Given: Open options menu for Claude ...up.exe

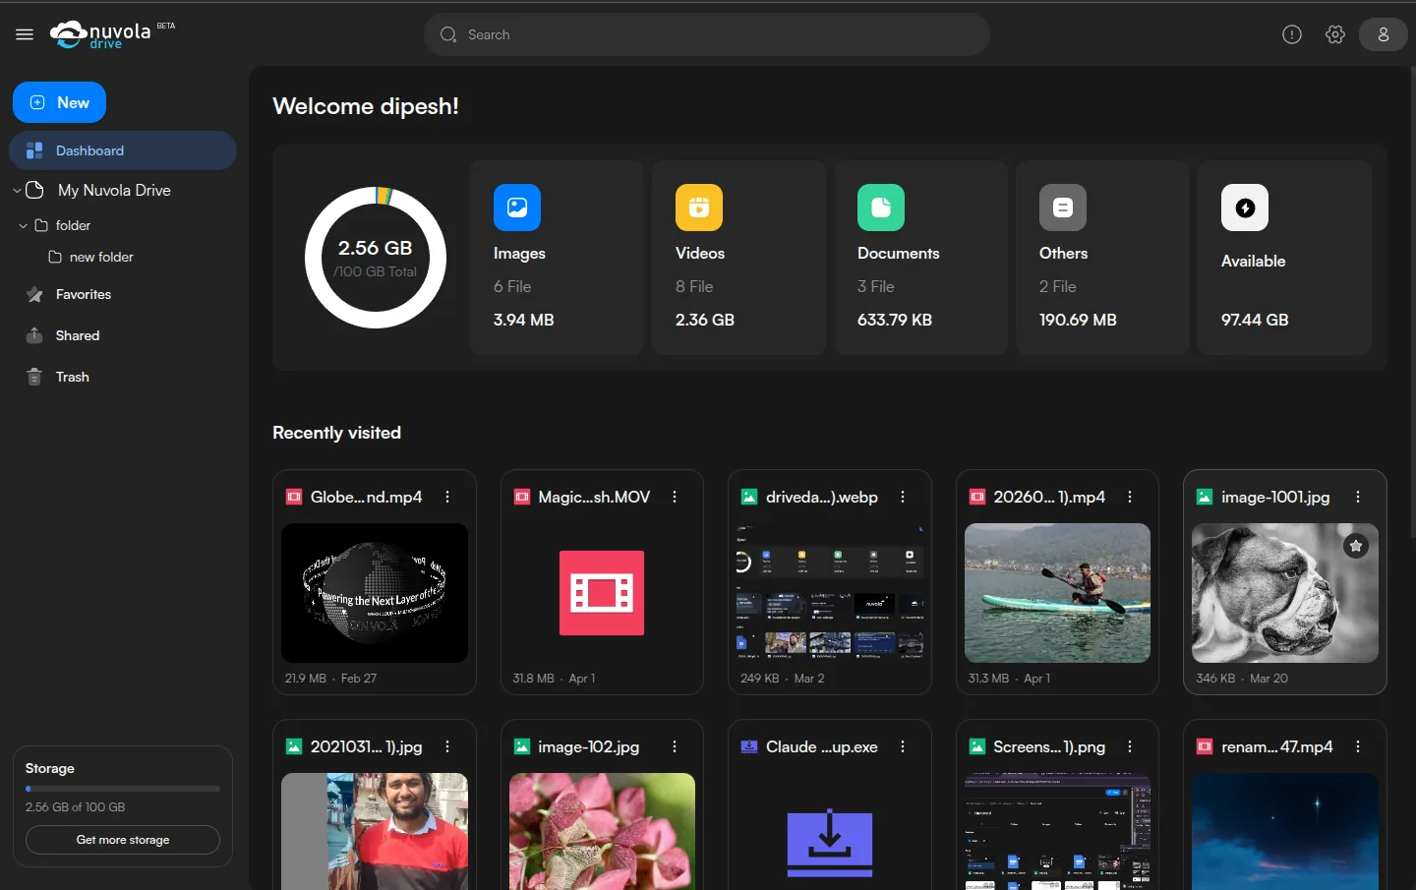Looking at the screenshot, I should click(903, 747).
